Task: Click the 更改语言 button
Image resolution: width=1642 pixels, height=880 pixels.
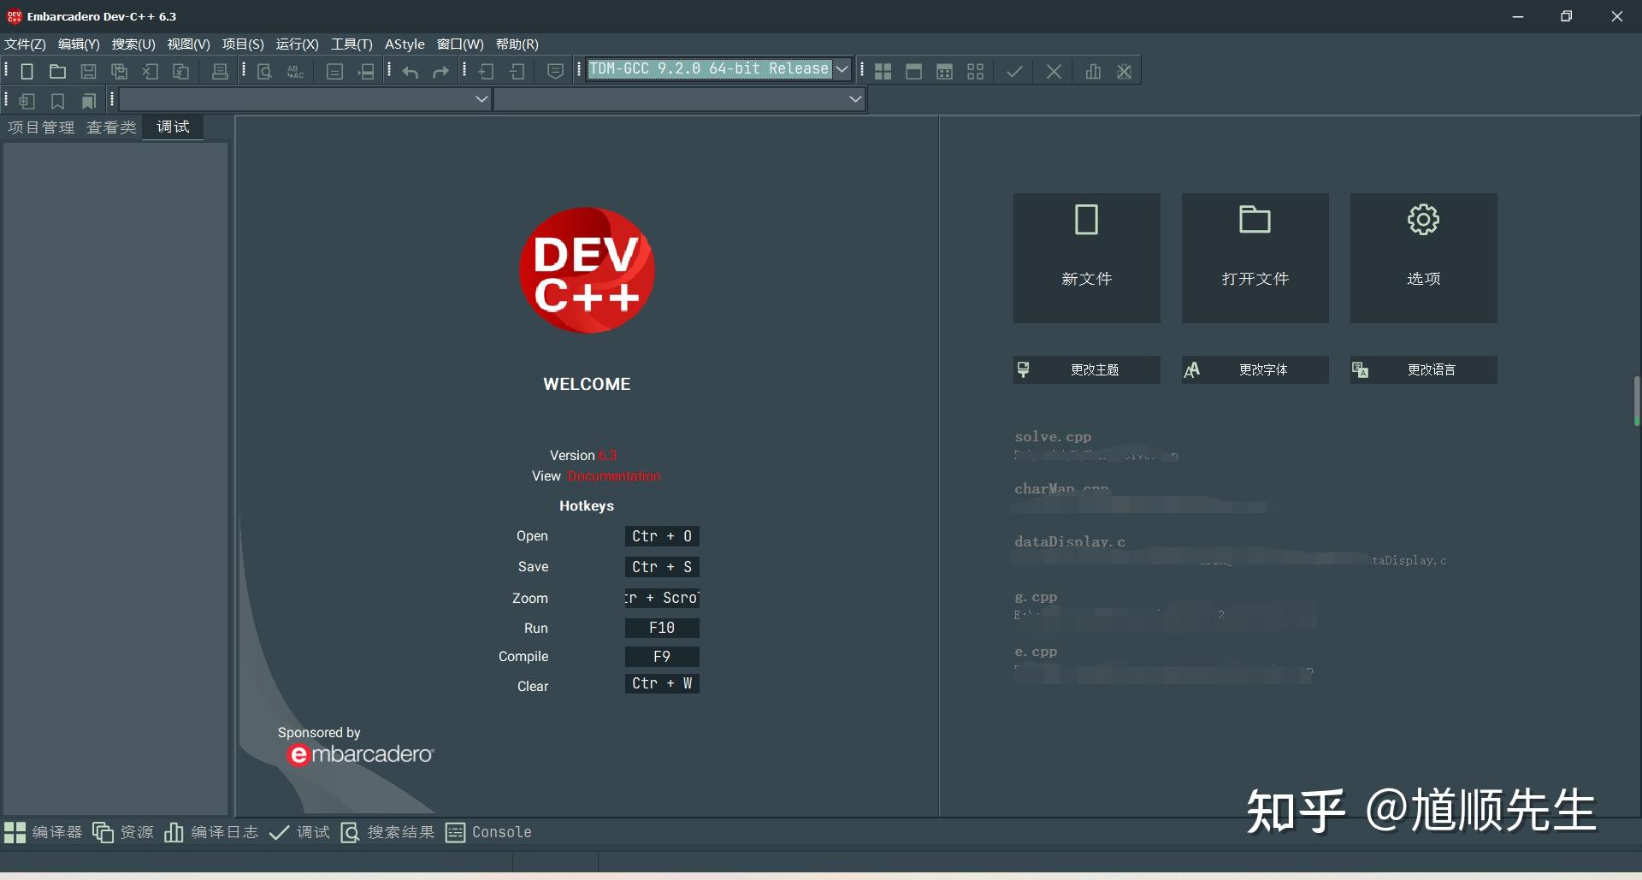Action: 1424,370
